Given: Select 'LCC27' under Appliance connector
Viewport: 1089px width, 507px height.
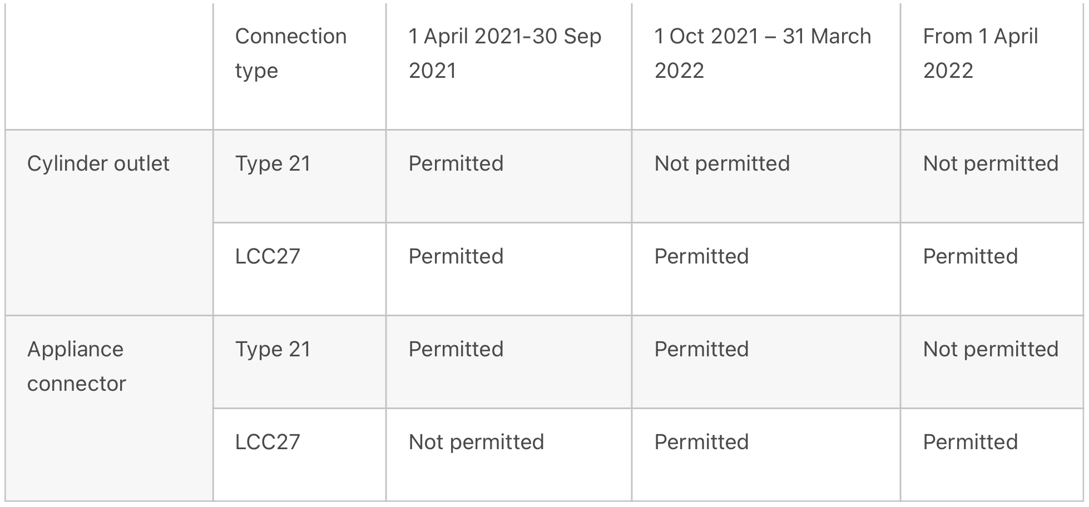Looking at the screenshot, I should click(268, 442).
